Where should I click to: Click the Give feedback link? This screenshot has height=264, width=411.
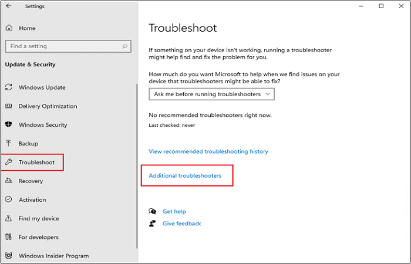(x=181, y=224)
